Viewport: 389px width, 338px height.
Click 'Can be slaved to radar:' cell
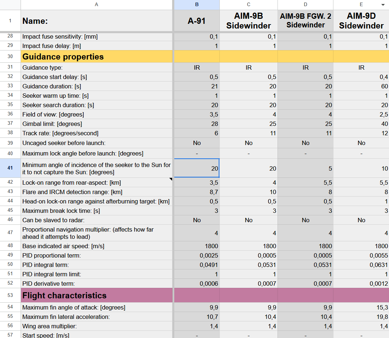tap(96, 220)
